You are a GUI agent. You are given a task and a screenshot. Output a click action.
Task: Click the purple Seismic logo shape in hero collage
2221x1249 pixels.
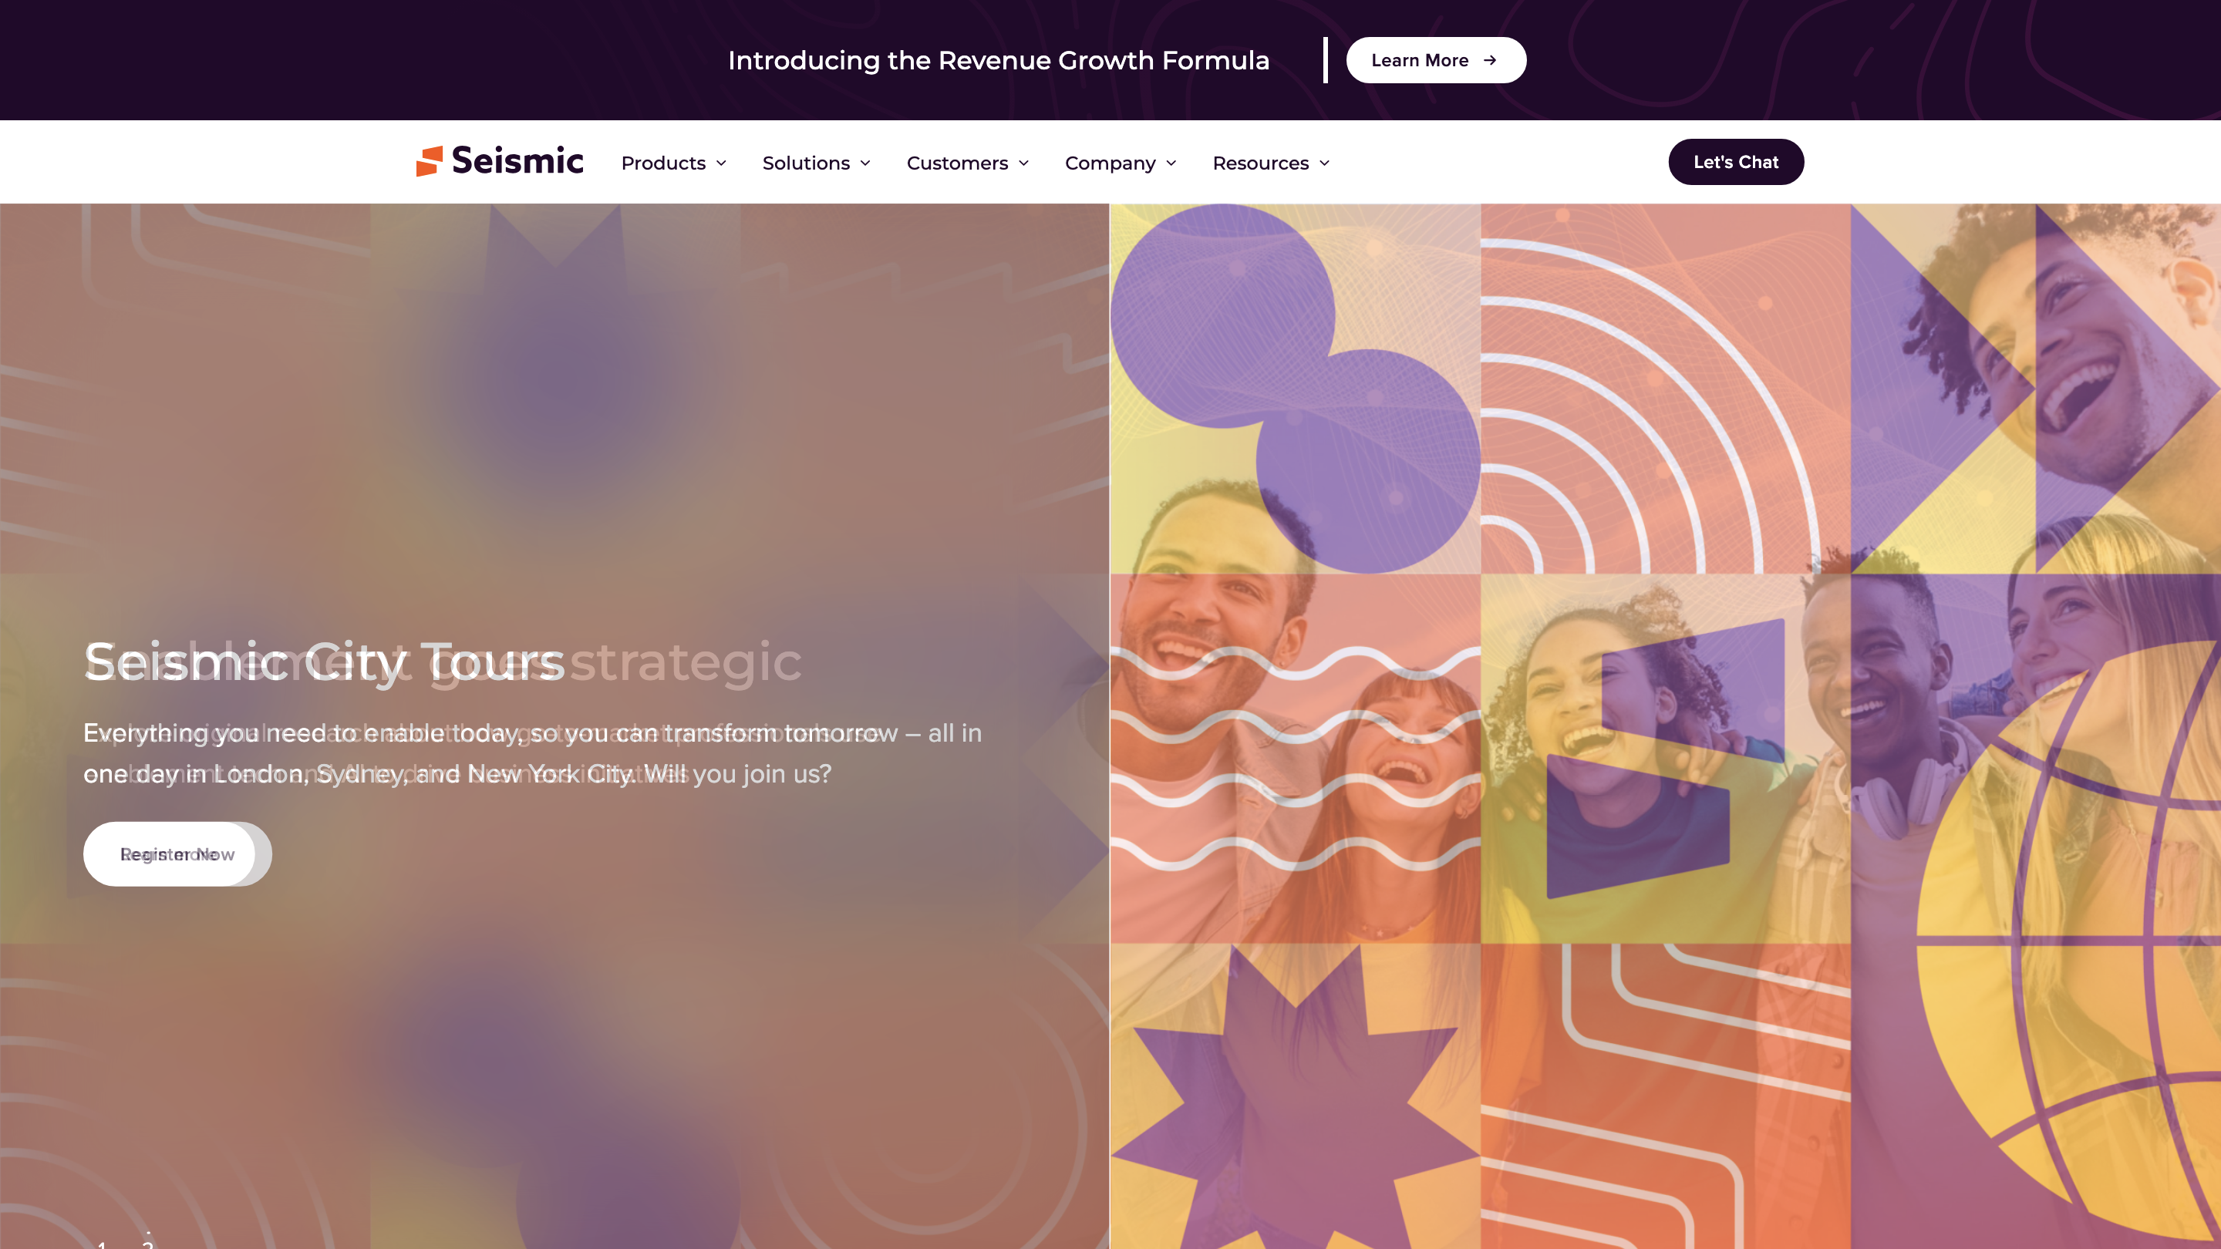coord(1664,759)
